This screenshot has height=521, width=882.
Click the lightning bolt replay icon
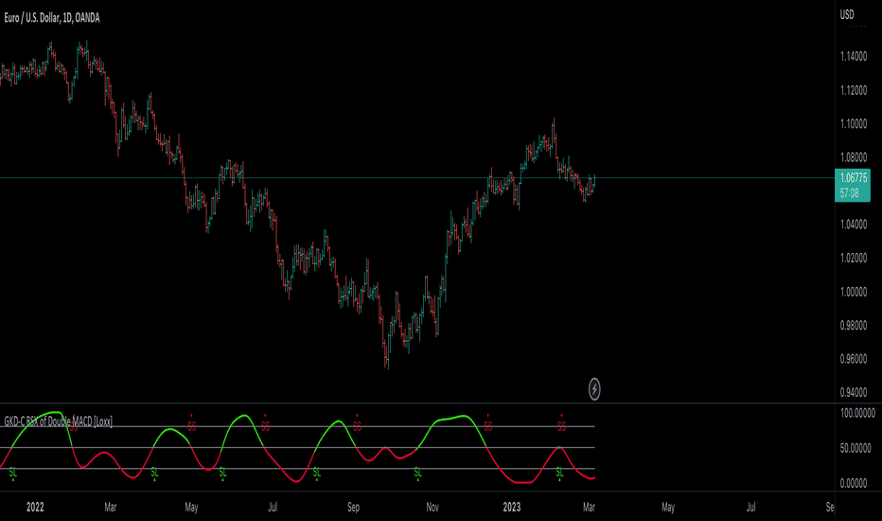point(594,388)
